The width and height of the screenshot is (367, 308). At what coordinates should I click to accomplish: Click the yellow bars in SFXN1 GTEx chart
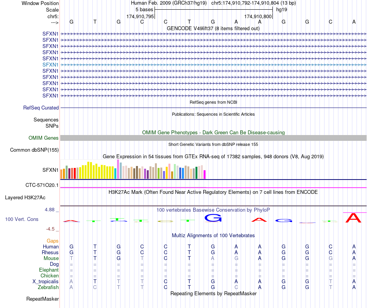pos(97,170)
